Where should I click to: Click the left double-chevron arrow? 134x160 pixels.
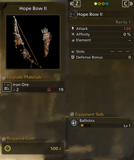coord(71,4)
